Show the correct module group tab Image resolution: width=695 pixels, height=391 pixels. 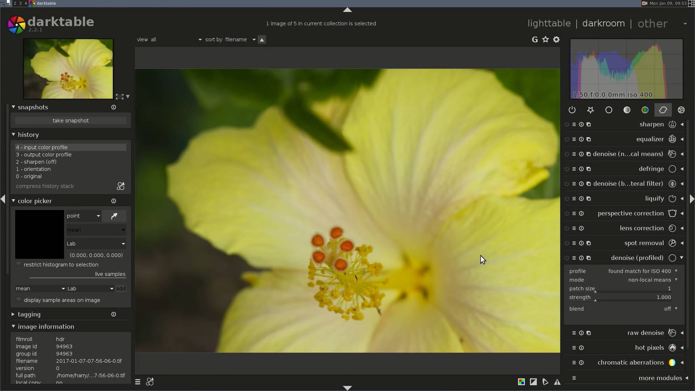coord(663,110)
